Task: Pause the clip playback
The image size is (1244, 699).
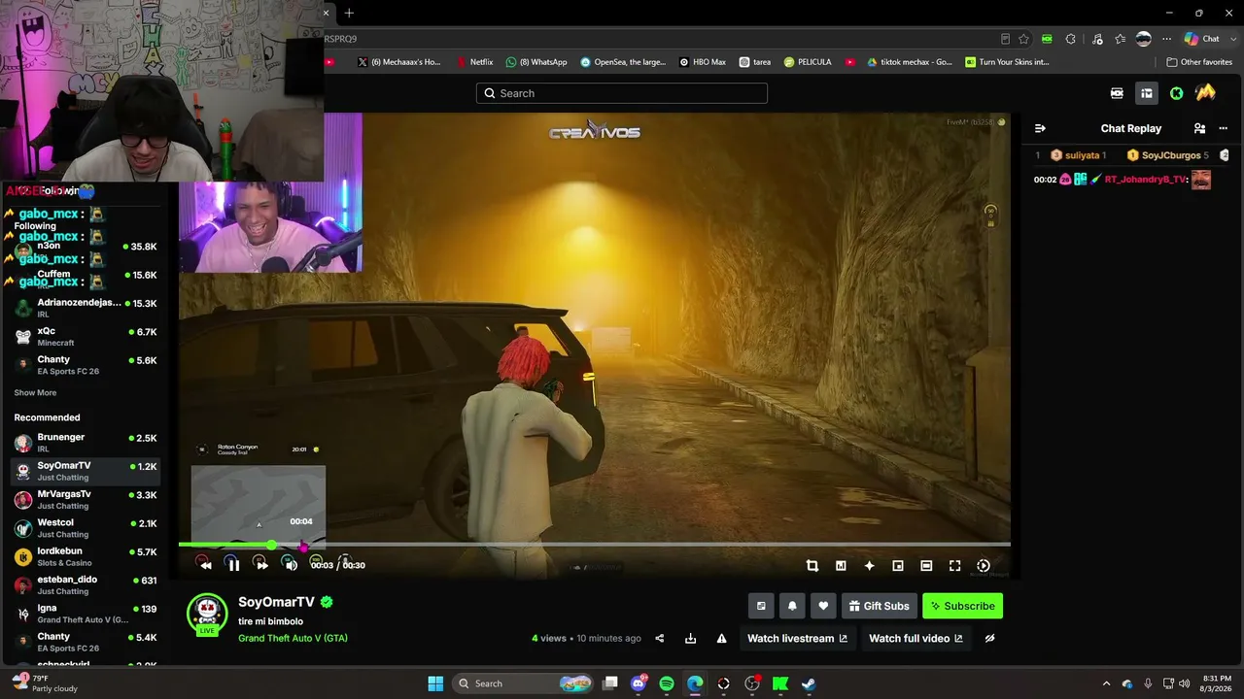Action: [x=233, y=564]
